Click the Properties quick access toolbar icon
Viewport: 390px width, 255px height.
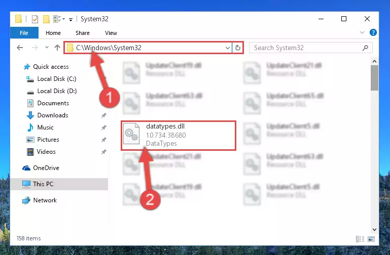pos(35,19)
